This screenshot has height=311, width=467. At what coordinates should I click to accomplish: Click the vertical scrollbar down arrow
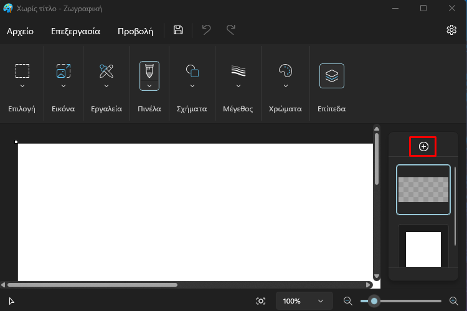click(x=377, y=276)
